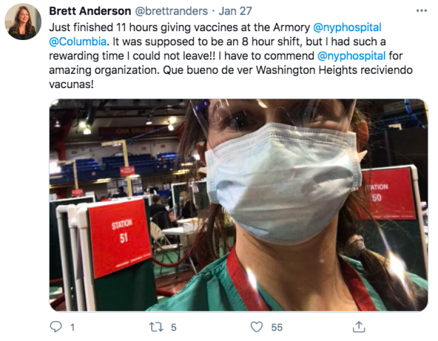Click the Brett Anderson display name

[90, 11]
